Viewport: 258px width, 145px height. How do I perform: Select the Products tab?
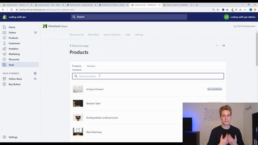[77, 66]
